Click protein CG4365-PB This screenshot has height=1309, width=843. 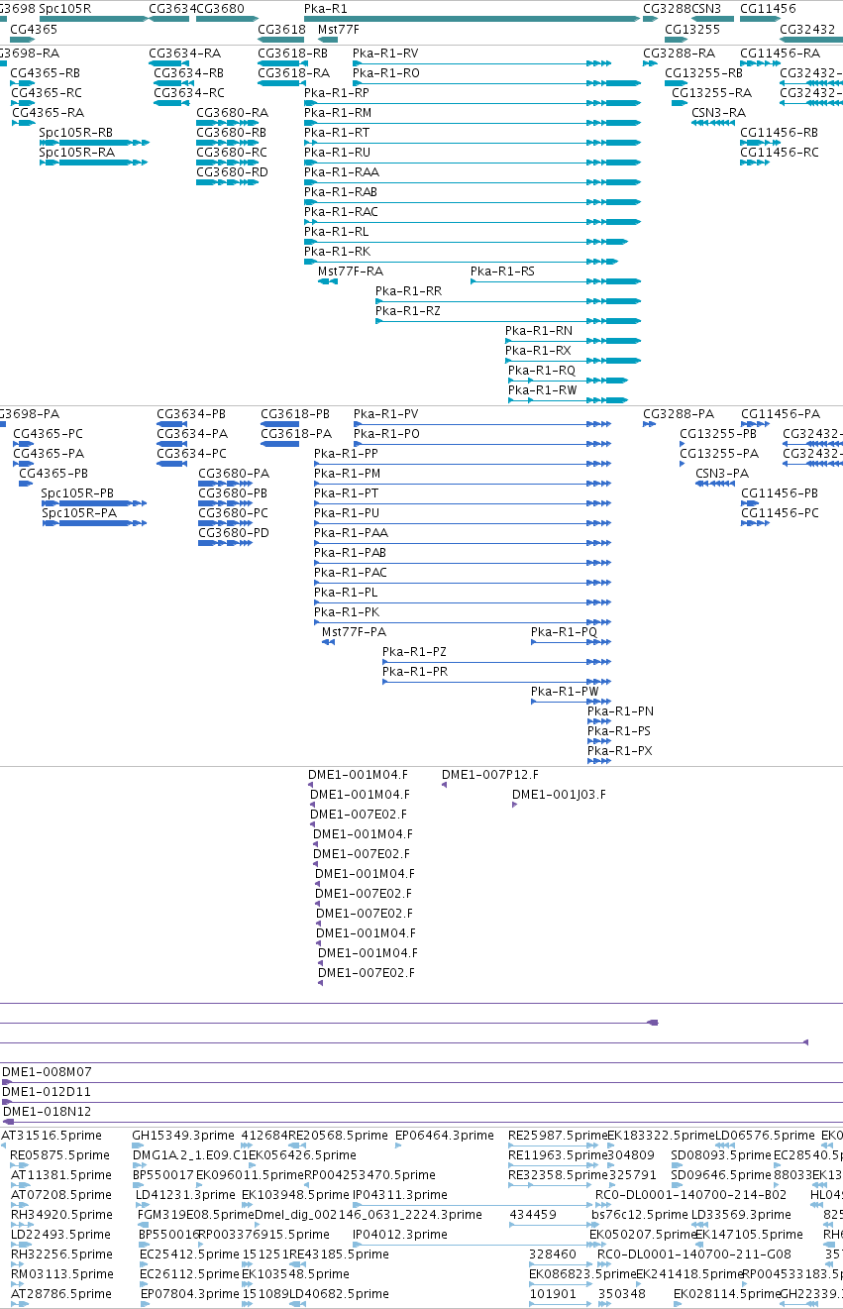coord(53,473)
